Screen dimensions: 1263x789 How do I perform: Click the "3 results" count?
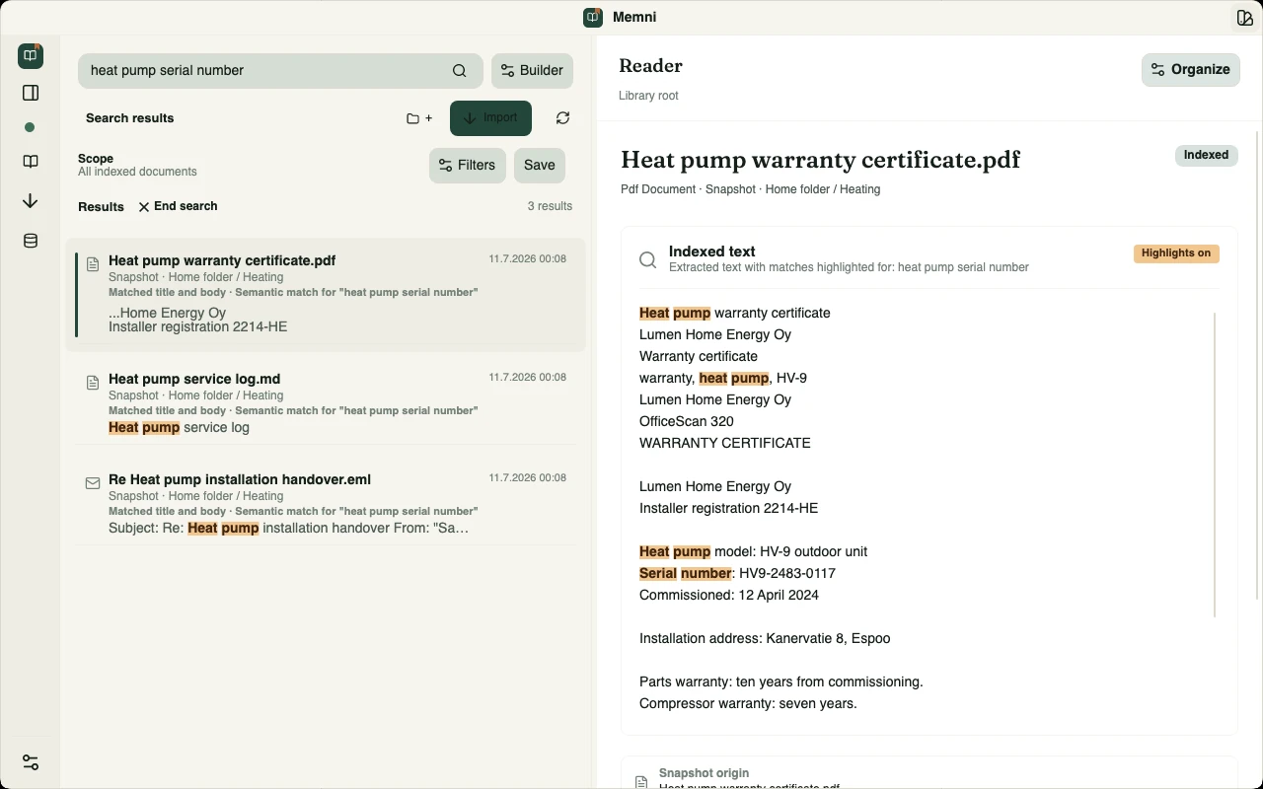pyautogui.click(x=550, y=206)
